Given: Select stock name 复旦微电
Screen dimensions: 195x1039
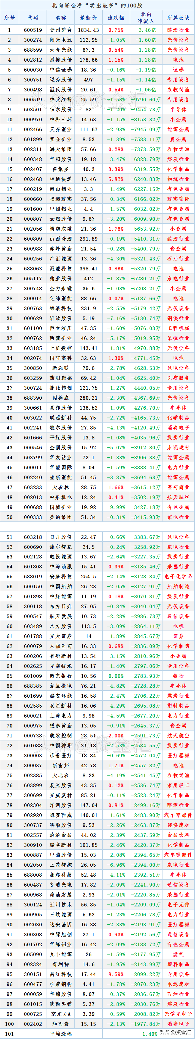Looking at the screenshot, I should (61, 686).
